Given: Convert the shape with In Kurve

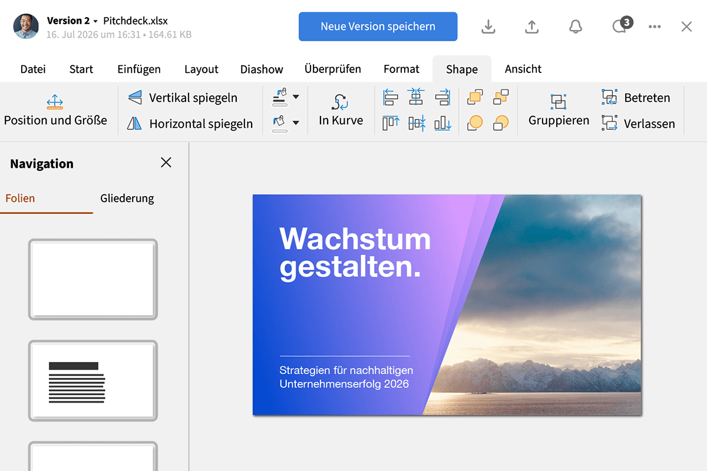Looking at the screenshot, I should pos(341,111).
